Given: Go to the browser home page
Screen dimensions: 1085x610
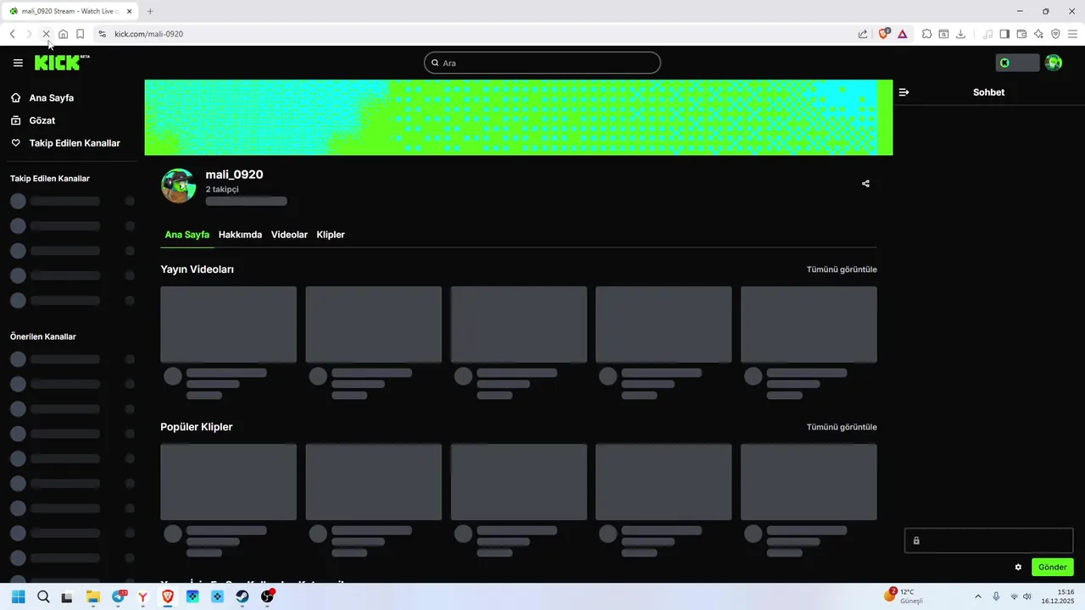Looking at the screenshot, I should tap(63, 34).
